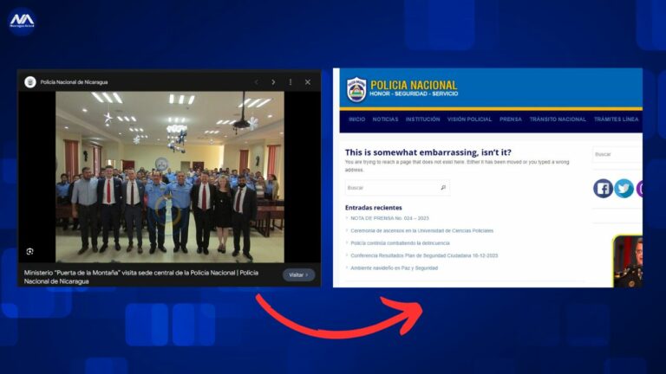Open 'Ambiente navideño en Paz y Seguridad' link

click(x=394, y=268)
